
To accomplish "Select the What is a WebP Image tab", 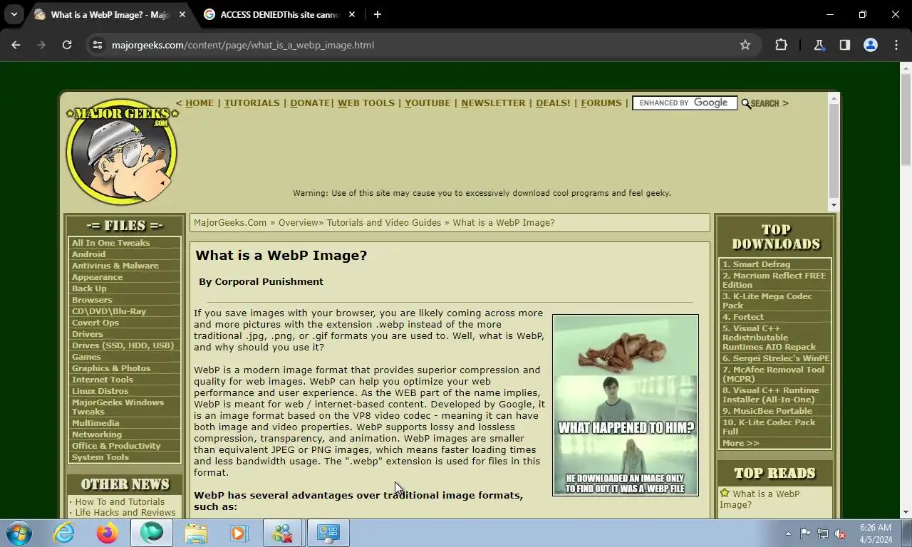I will click(110, 14).
